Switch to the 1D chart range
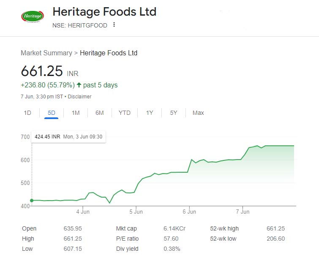 [27, 113]
